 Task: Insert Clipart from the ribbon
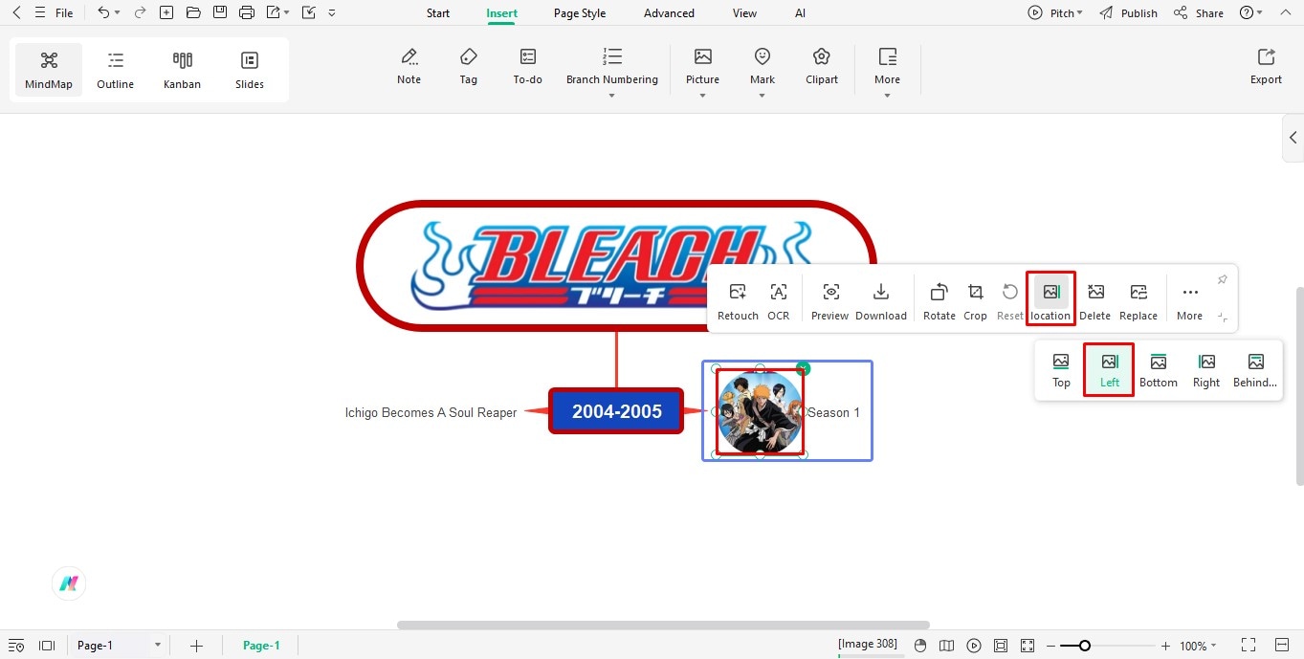coord(822,67)
